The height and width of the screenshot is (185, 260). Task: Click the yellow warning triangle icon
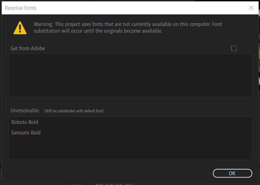[x=20, y=28]
